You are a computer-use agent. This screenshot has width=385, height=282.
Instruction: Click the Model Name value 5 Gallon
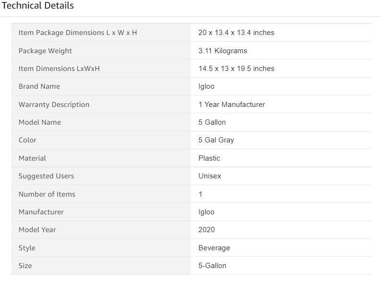click(x=212, y=122)
